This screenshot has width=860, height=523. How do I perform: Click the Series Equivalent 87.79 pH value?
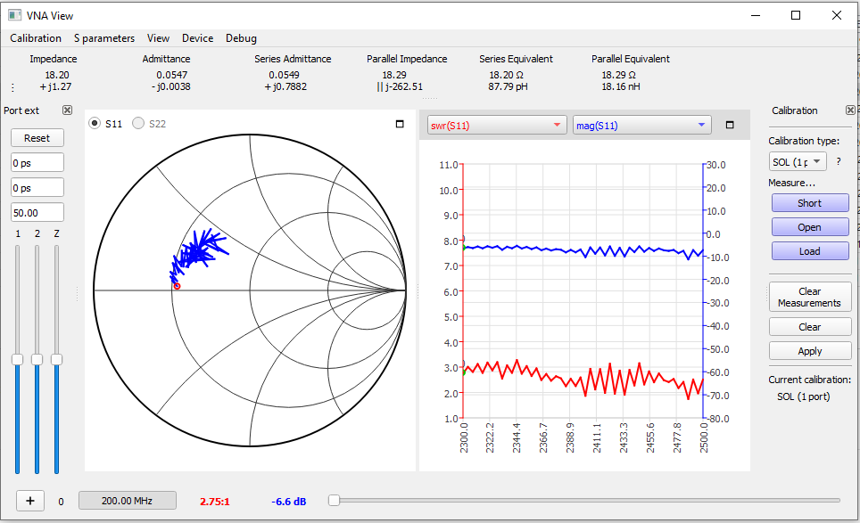(508, 86)
